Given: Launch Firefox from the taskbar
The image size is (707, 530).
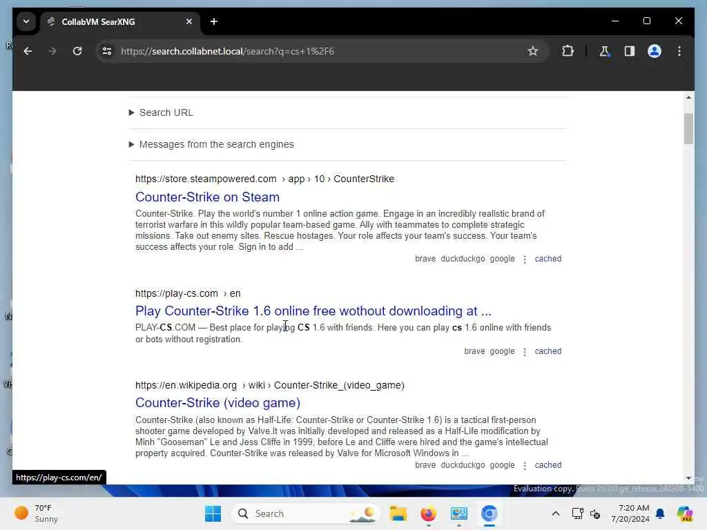Looking at the screenshot, I should tap(428, 513).
